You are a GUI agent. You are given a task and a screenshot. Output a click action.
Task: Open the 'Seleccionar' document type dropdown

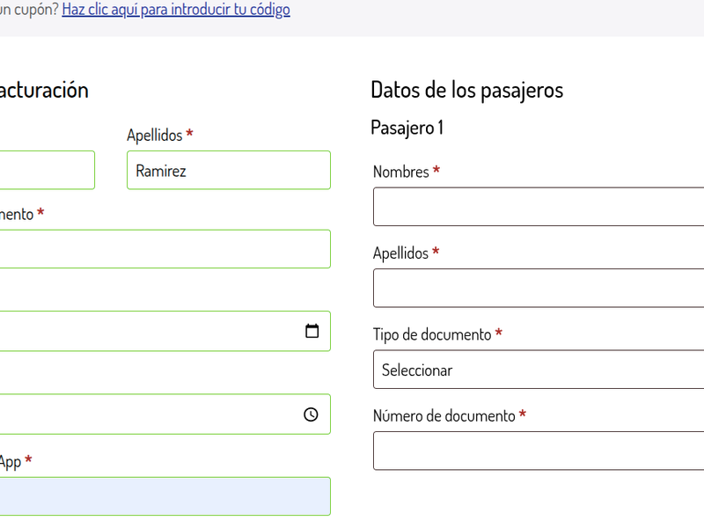click(537, 370)
